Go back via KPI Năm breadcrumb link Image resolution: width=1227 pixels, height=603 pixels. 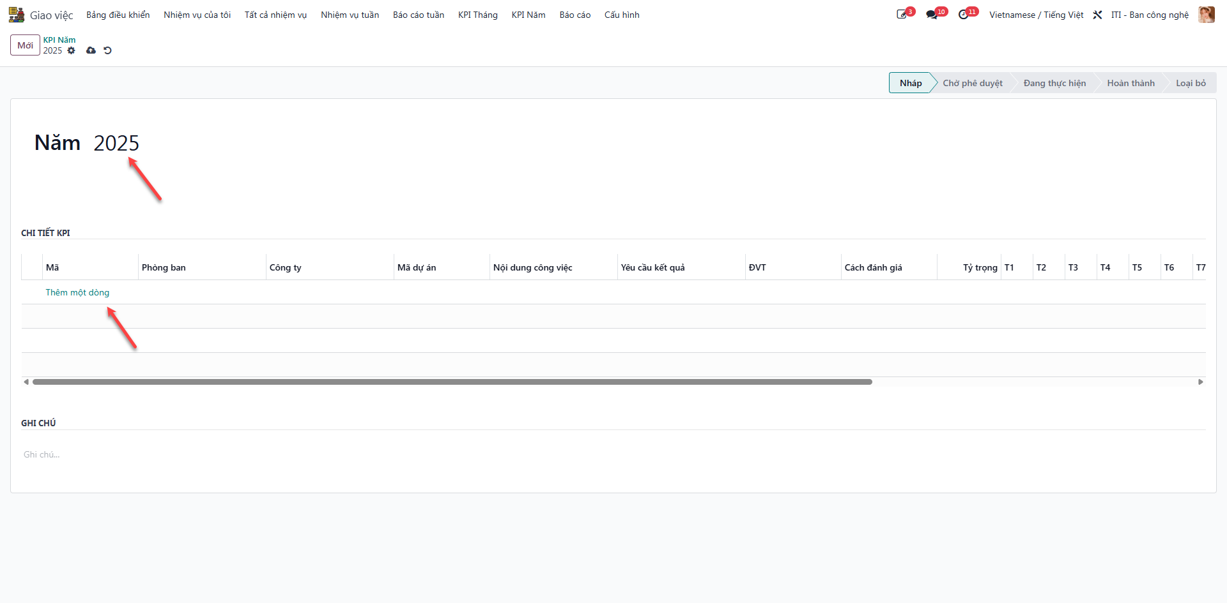pos(59,40)
